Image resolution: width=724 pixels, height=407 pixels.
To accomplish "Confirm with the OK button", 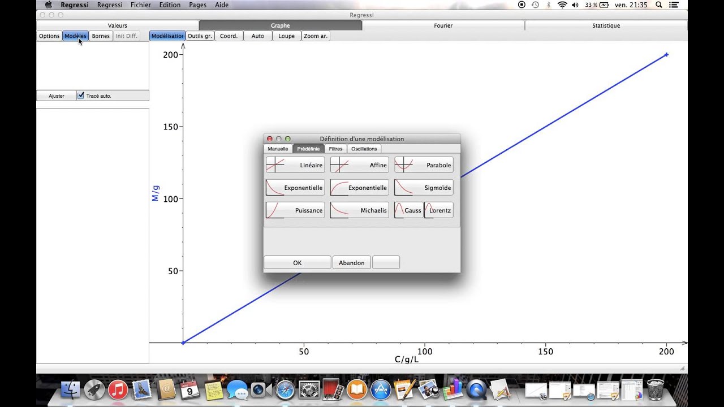I will (x=298, y=262).
